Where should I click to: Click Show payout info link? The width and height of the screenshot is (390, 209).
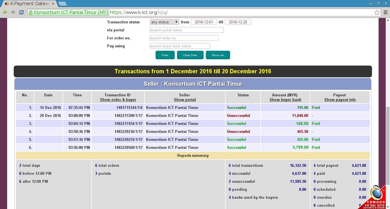(x=340, y=100)
